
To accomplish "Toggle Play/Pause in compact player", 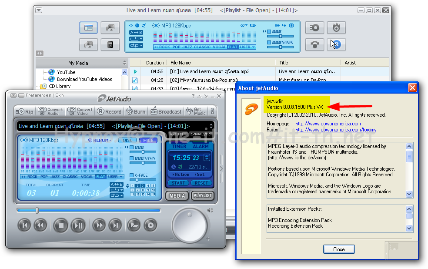I will (78, 225).
